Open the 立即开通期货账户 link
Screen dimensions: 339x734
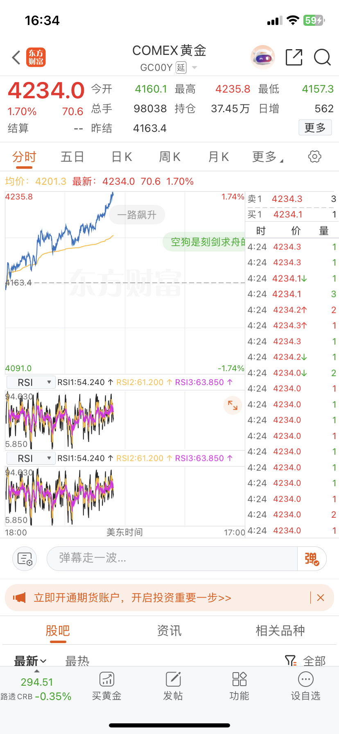tap(132, 598)
